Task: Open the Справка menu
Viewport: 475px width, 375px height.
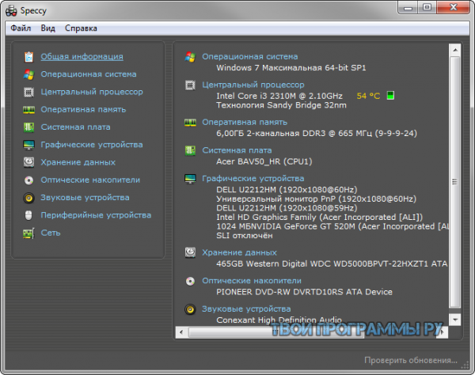Action: [x=81, y=28]
